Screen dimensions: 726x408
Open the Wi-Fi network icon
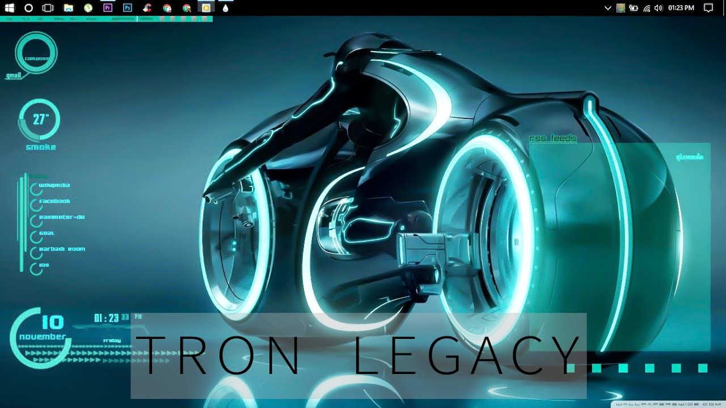(647, 8)
